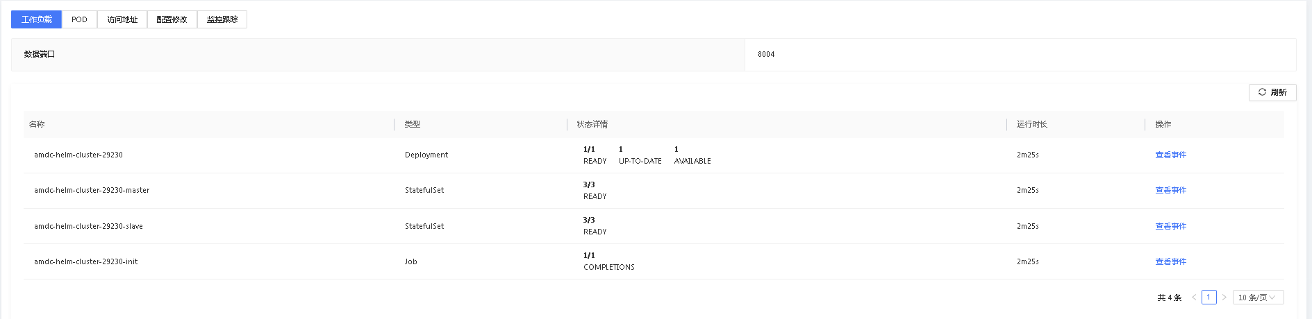The height and width of the screenshot is (319, 1312).
Task: Click the 名称 column header
Action: (x=37, y=125)
